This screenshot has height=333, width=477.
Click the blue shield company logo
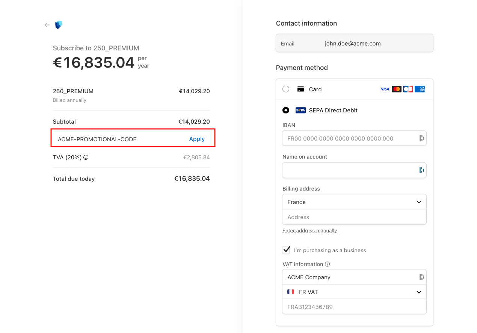click(58, 25)
